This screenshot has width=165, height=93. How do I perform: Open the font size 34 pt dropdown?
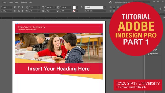coord(11,7)
